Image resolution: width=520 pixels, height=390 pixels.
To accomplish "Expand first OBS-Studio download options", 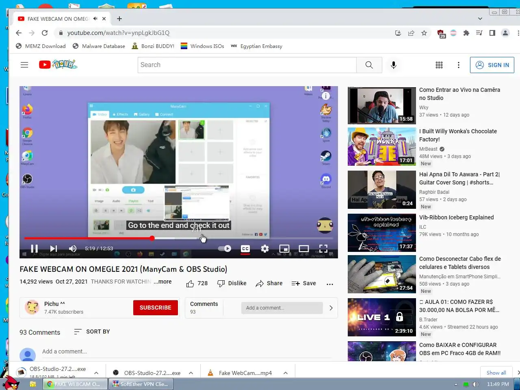I will (x=96, y=373).
